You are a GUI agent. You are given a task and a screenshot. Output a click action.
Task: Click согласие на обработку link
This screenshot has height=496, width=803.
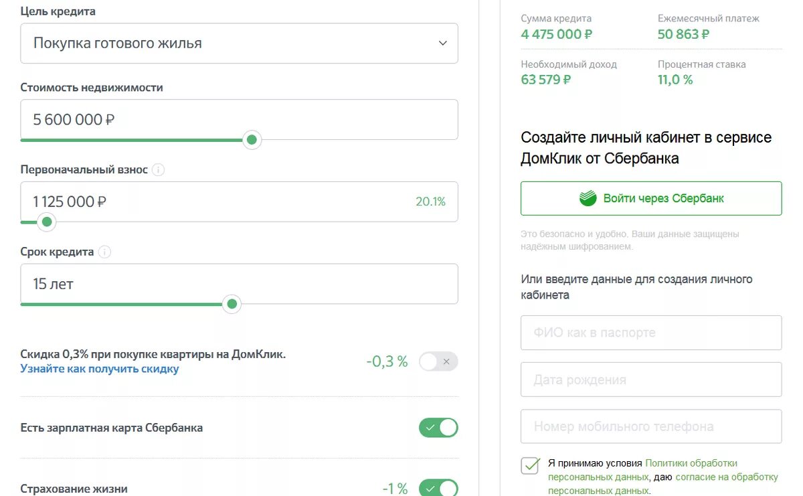(x=727, y=477)
